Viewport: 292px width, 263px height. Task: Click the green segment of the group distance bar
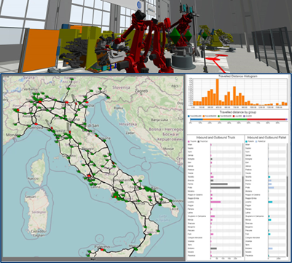point(234,119)
